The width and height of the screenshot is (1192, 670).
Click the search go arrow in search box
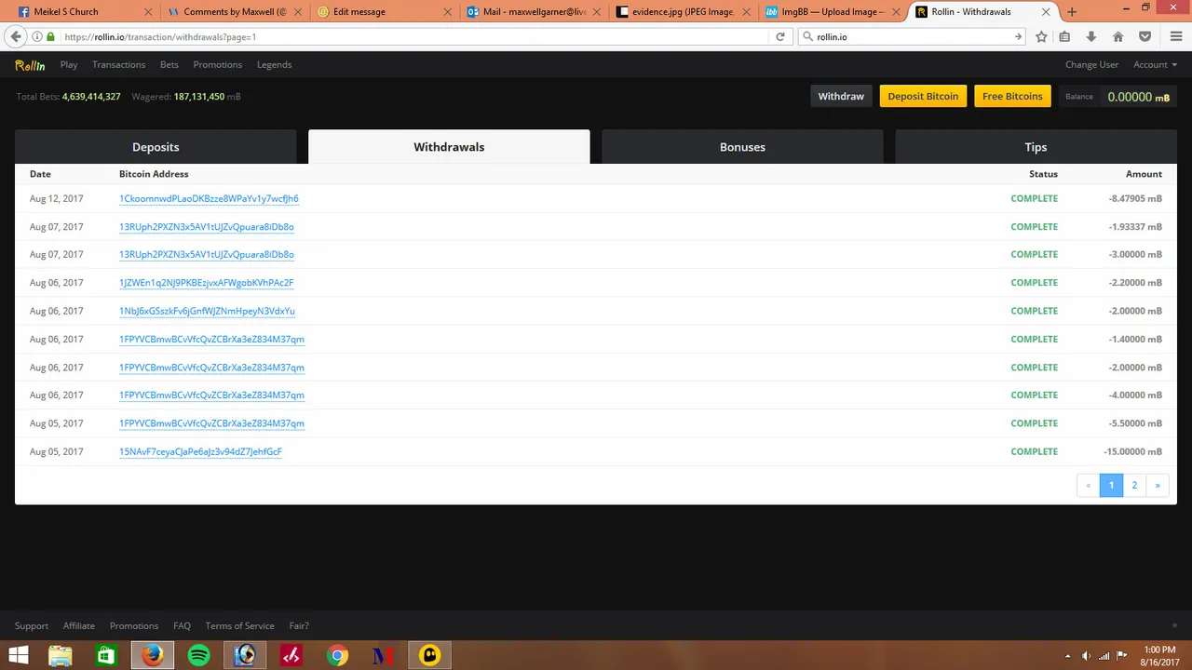pyautogui.click(x=1018, y=36)
